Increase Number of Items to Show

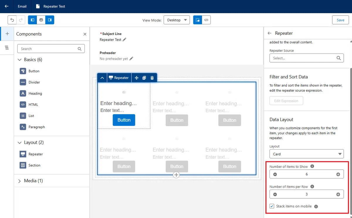(338, 174)
